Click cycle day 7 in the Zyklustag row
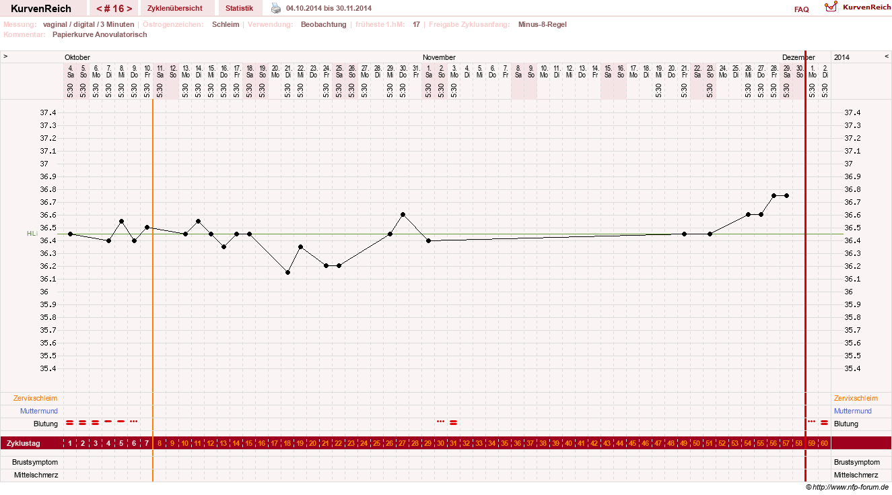Image resolution: width=892 pixels, height=495 pixels. [x=147, y=442]
